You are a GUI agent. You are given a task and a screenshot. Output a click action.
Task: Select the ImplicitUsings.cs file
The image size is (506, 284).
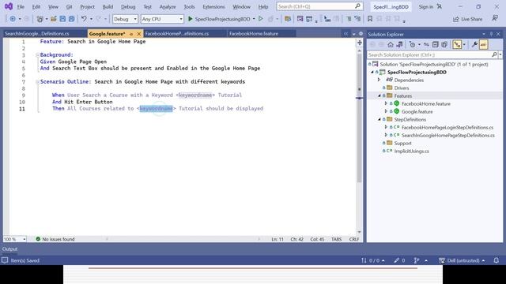coord(411,151)
